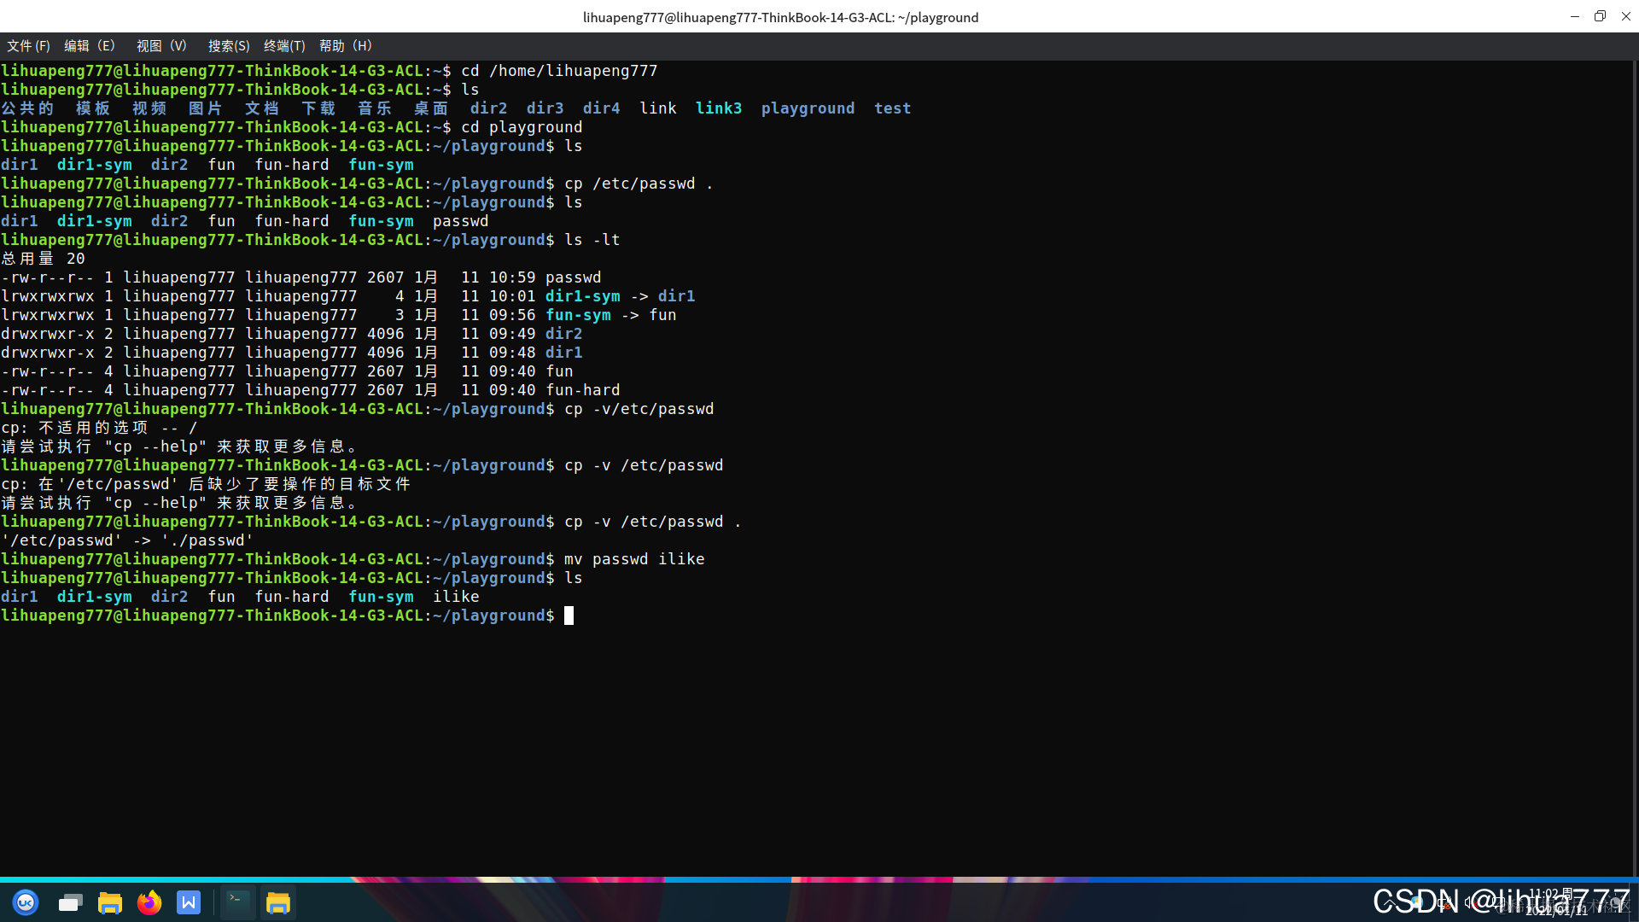
Task: Open the 视图(V) menu
Action: [x=161, y=46]
